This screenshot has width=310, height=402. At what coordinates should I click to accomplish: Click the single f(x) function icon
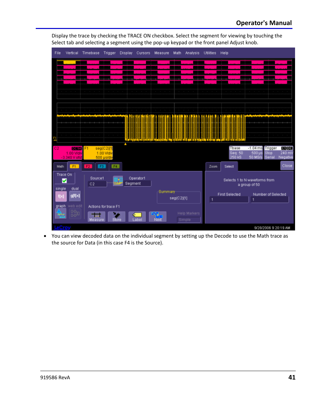(x=61, y=196)
